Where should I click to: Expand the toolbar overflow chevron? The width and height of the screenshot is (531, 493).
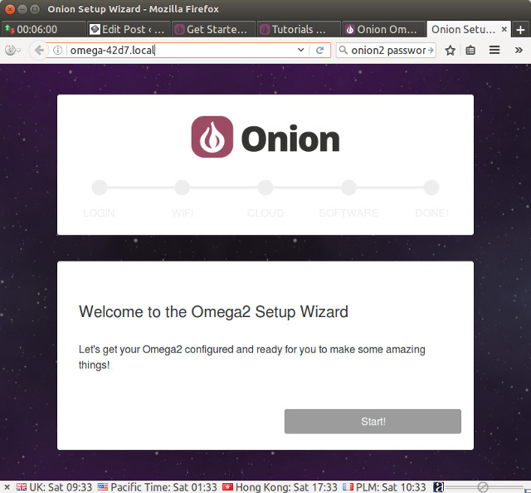pos(519,51)
